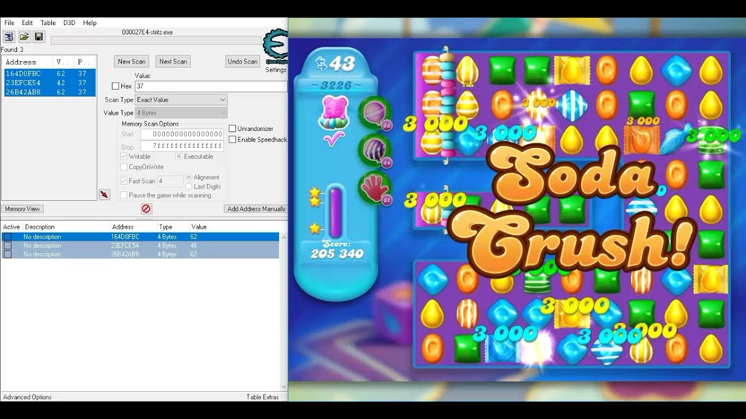Toggle Enable Speedhack checkbox
The image size is (746, 419).
tap(233, 140)
